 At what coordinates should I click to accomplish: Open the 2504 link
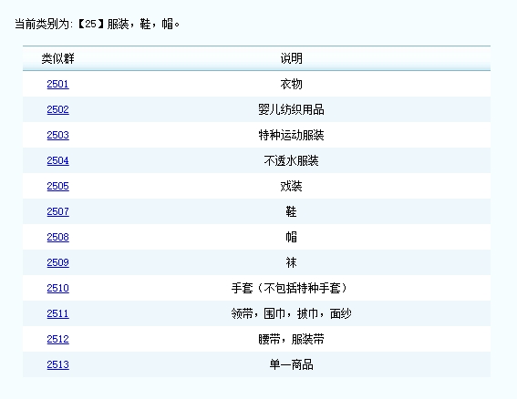[57, 160]
